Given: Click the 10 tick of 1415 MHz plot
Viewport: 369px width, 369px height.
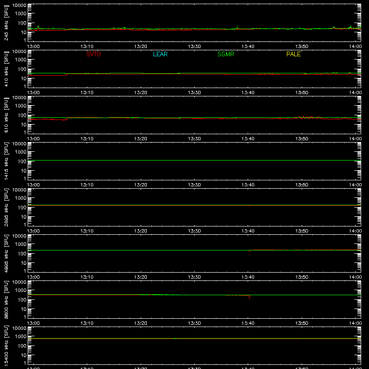Looking at the screenshot, I should click(24, 171).
